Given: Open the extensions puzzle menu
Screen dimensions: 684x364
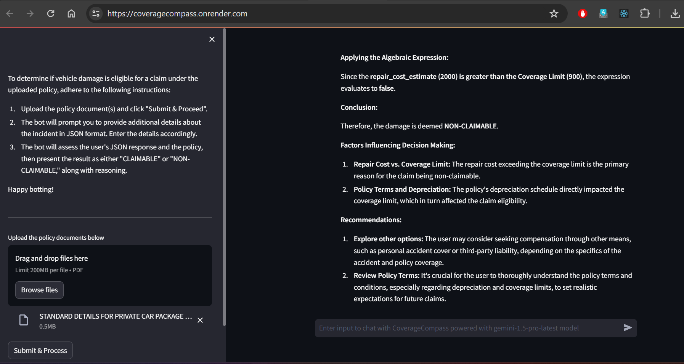Looking at the screenshot, I should 645,14.
